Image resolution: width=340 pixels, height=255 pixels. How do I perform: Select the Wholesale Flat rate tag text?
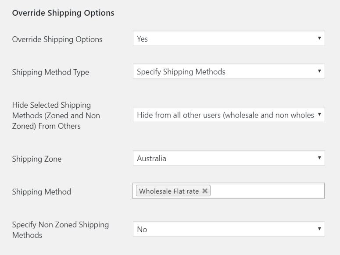(x=169, y=191)
